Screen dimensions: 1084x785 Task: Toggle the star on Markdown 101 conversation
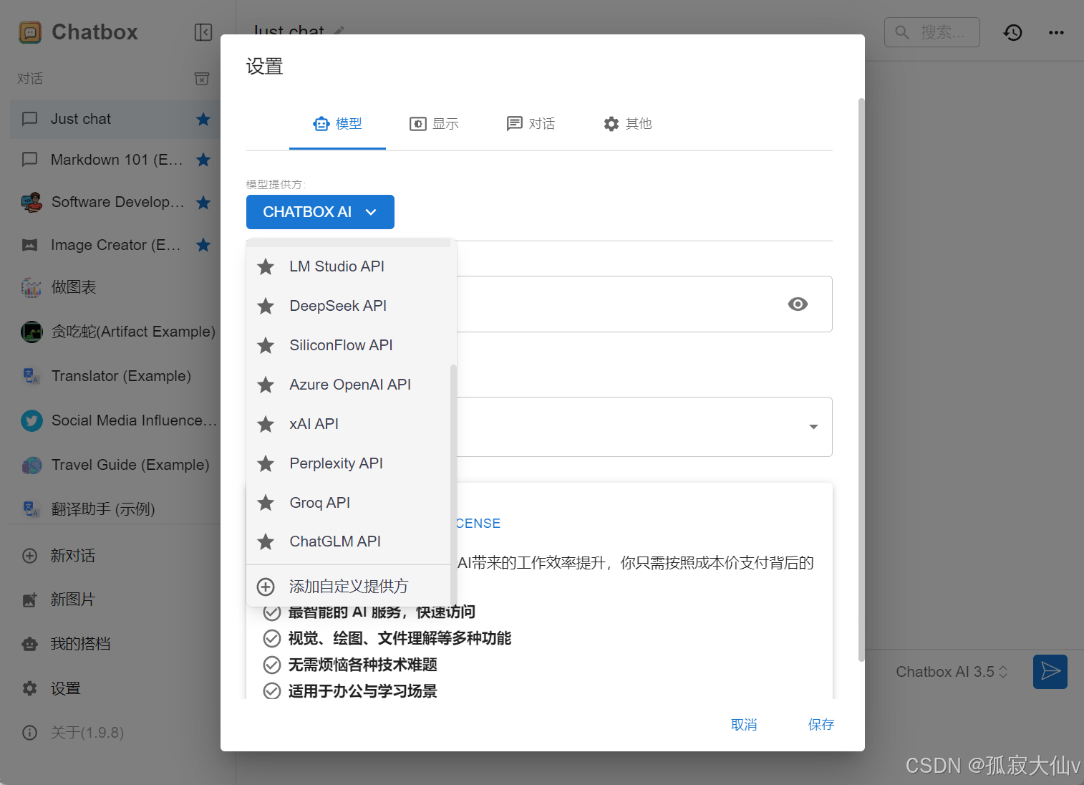203,160
